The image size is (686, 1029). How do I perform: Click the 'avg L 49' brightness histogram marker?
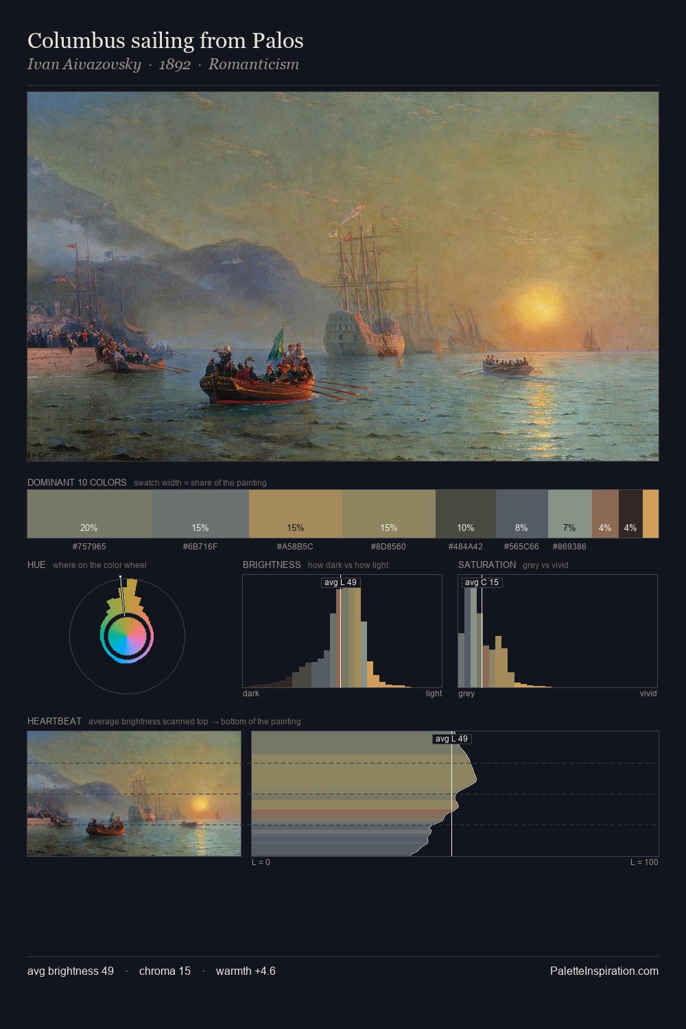(x=341, y=582)
